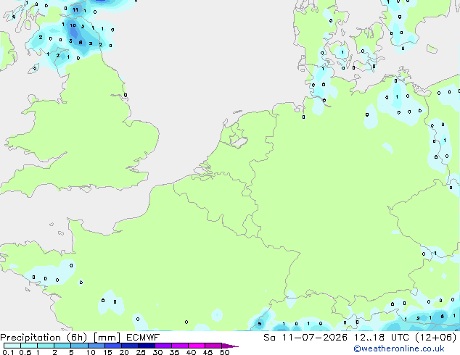Image resolution: width=460 pixels, height=355 pixels.
Task: Choose the legend swatch between 20 and 25
Action: (x=129, y=346)
